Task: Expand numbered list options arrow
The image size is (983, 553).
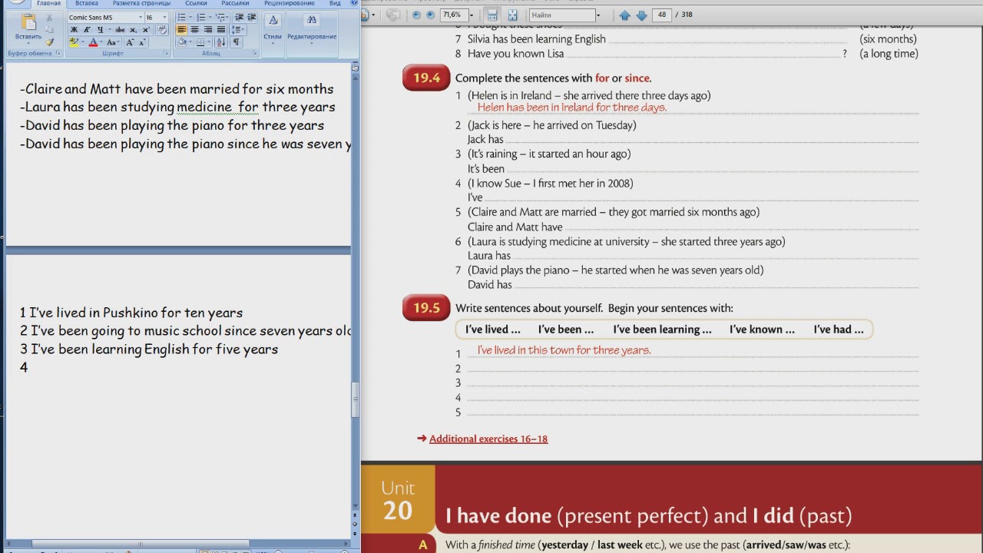Action: click(x=210, y=17)
